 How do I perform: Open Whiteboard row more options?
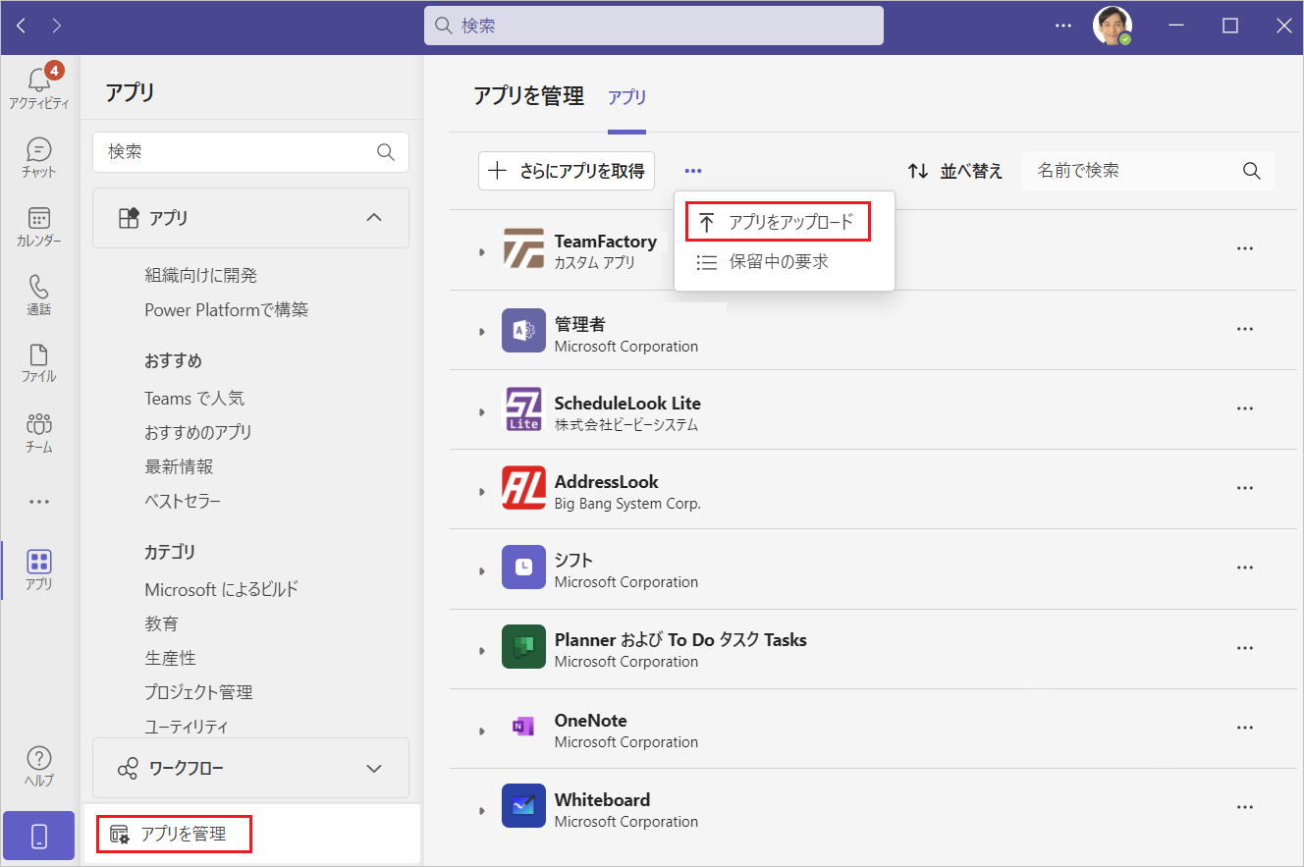1245,807
